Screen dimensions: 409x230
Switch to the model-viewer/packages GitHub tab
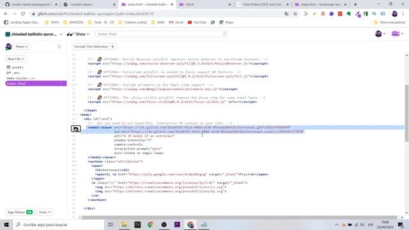coord(31,4)
